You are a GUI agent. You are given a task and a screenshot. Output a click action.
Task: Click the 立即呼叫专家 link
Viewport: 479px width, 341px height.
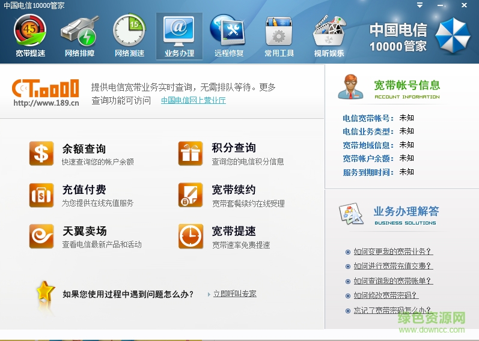pyautogui.click(x=234, y=294)
